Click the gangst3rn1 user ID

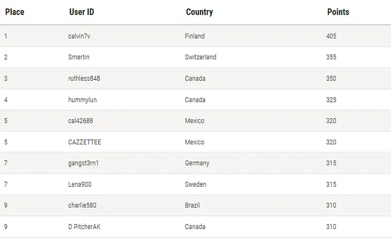click(83, 163)
